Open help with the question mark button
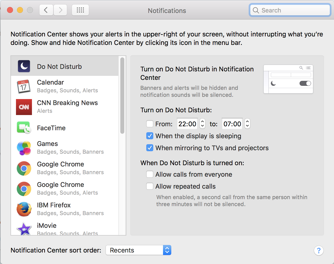Screen dimensions: 334x264 pyautogui.click(x=319, y=251)
